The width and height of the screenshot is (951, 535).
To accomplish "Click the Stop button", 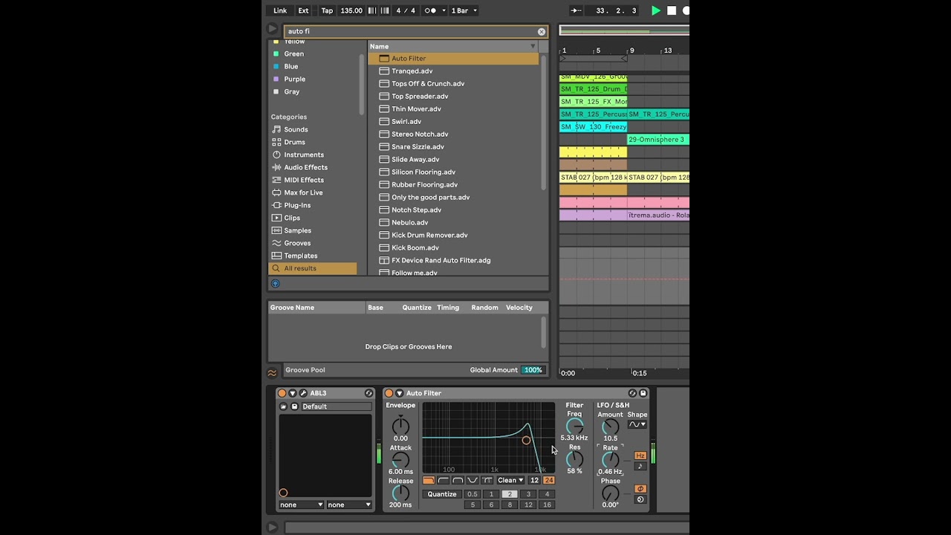I will pyautogui.click(x=672, y=10).
